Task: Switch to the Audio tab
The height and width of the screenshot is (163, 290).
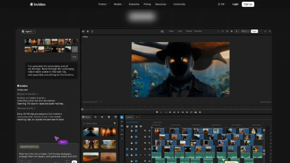Action: point(171,31)
